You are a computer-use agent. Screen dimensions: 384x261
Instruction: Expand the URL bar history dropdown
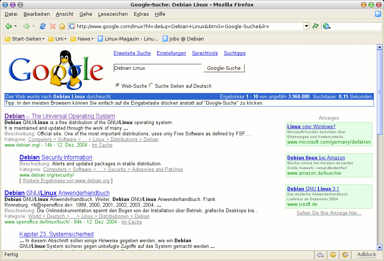coord(306,26)
